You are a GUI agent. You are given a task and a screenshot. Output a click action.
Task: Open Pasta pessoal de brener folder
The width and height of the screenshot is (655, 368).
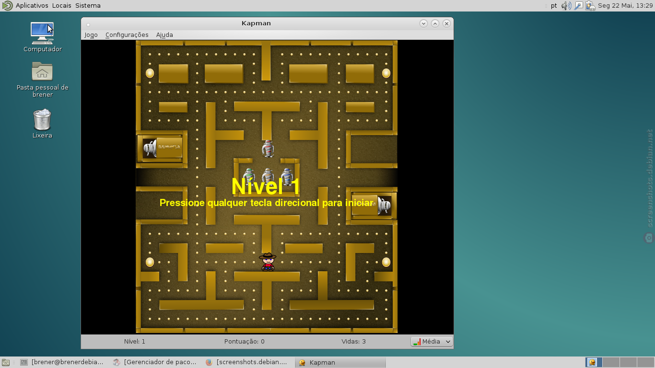(42, 80)
